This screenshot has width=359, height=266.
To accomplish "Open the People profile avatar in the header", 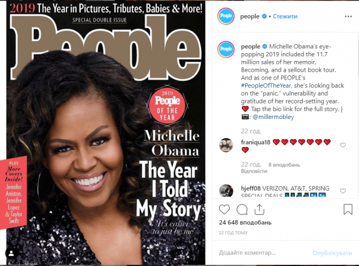I will pos(226,16).
